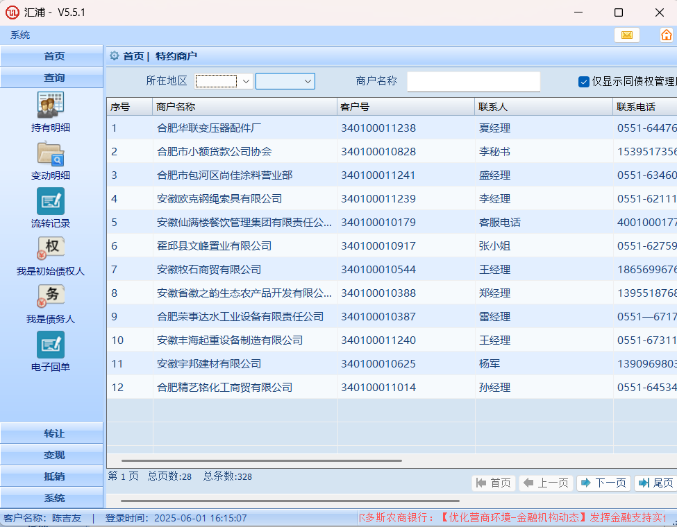The height and width of the screenshot is (527, 677).
Task: Switch to the 转让 sidebar section
Action: tap(53, 433)
